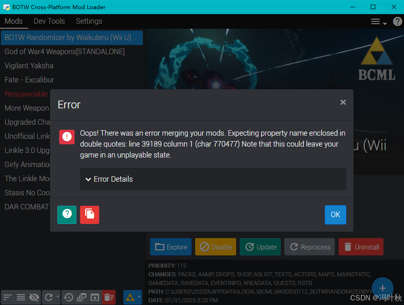404x305 pixels.
Task: Select Linkle 3.0 Upg mod entry
Action: [x=26, y=150]
